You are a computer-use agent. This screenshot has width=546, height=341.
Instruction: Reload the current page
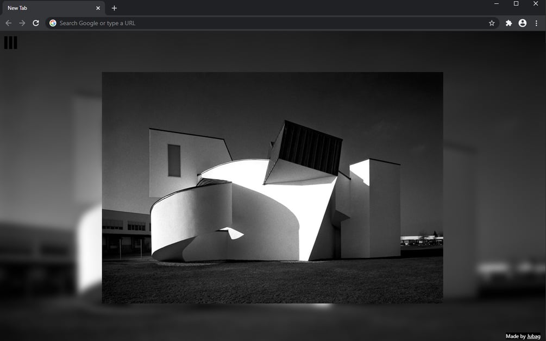coord(36,23)
